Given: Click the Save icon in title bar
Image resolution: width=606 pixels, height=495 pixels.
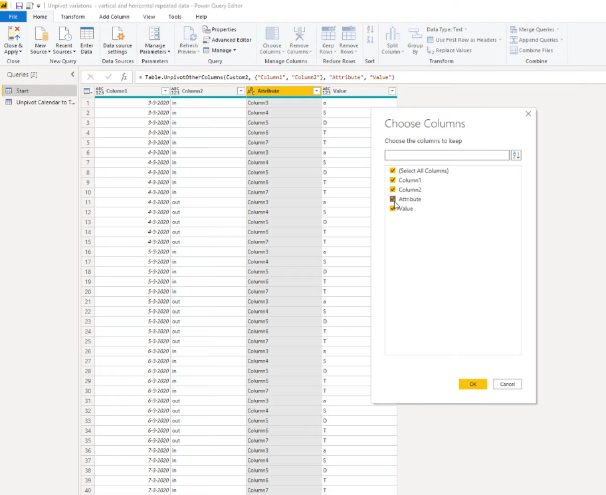Looking at the screenshot, I should 19,6.
